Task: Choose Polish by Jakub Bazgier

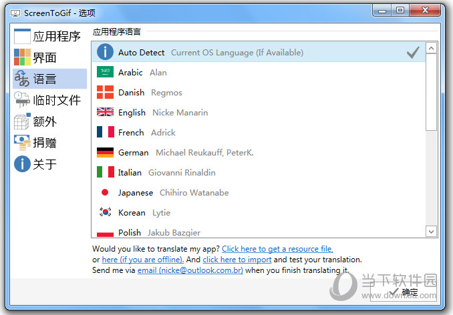Action: pos(259,230)
